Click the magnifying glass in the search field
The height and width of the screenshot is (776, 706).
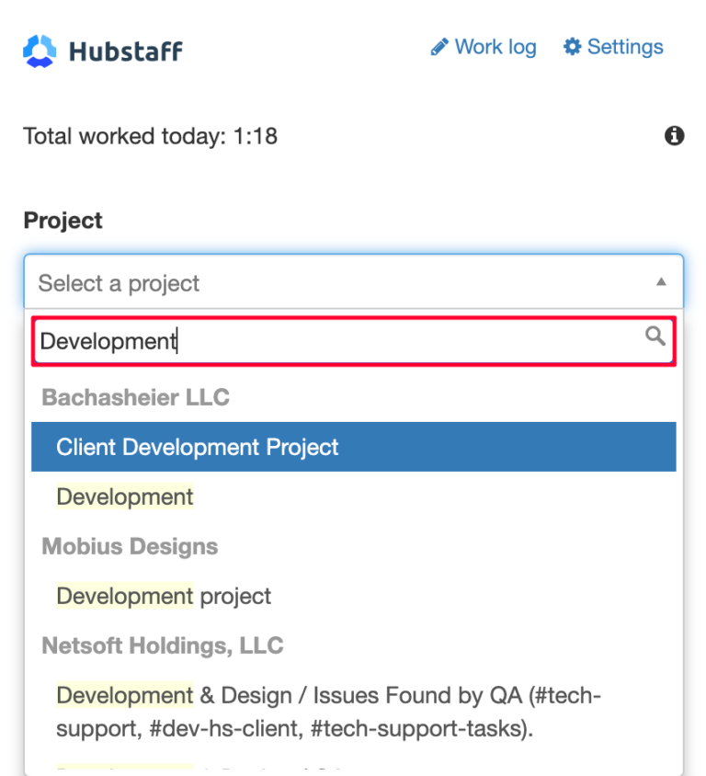655,337
